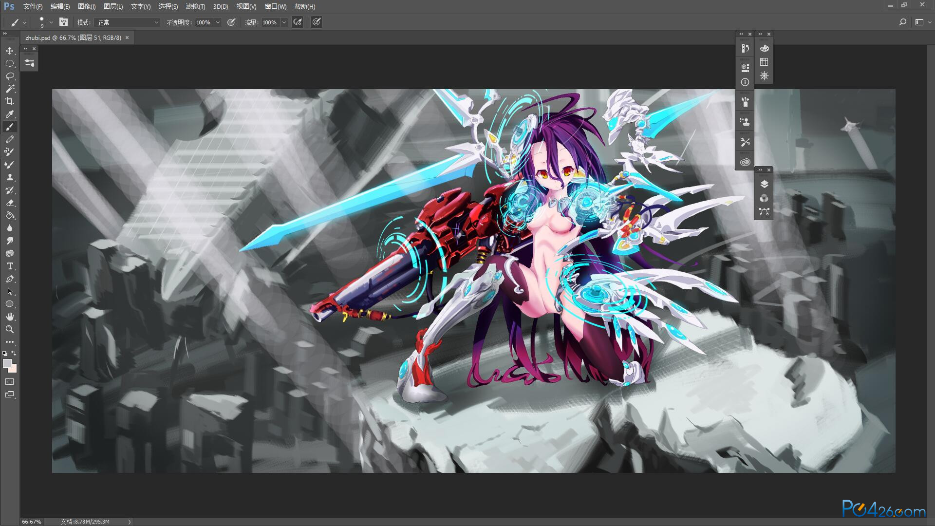Open the Creative Cloud Libraries panel icon

[x=745, y=162]
